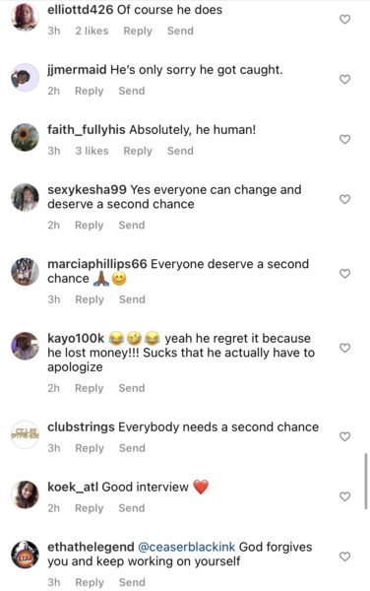This screenshot has width=370, height=591.
Task: View the 3 likes on faith_fullyhis comment
Action: (x=92, y=151)
